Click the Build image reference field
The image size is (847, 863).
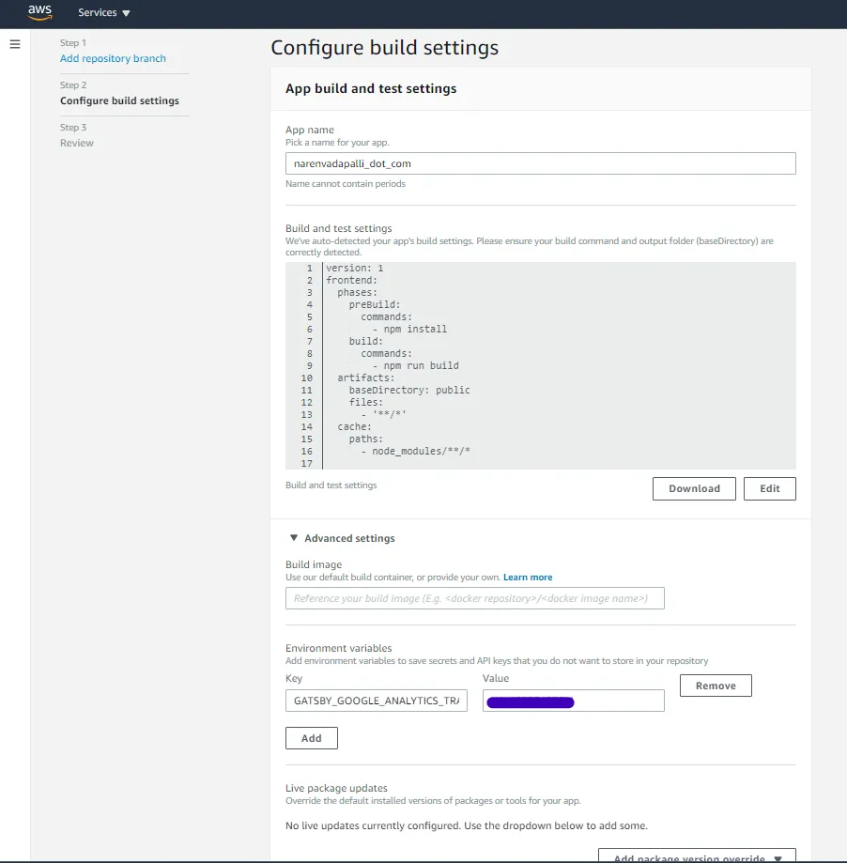pos(475,598)
